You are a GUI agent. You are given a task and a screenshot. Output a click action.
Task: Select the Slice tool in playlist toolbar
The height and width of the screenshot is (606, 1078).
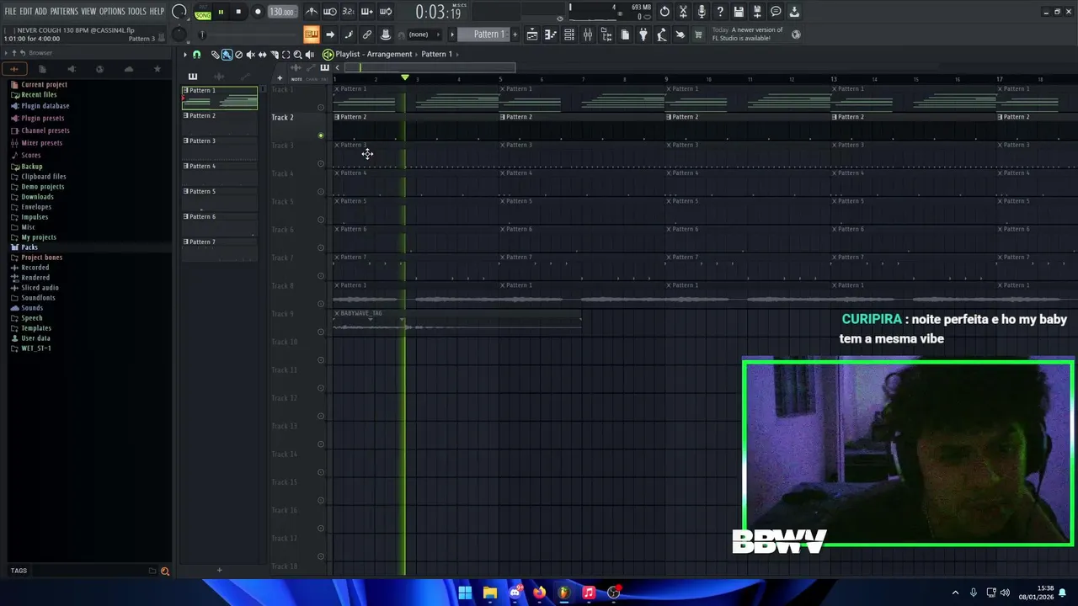tap(274, 55)
